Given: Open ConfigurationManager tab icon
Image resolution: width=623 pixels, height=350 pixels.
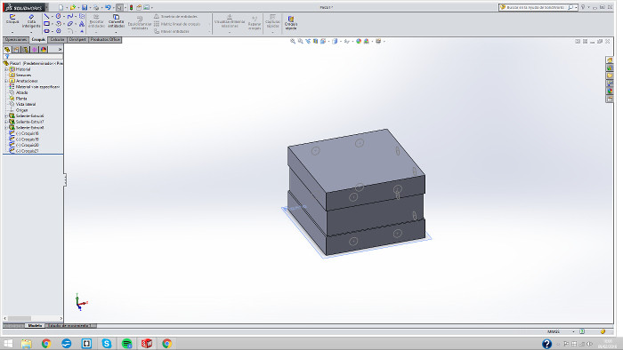Looking at the screenshot, I should (26, 50).
